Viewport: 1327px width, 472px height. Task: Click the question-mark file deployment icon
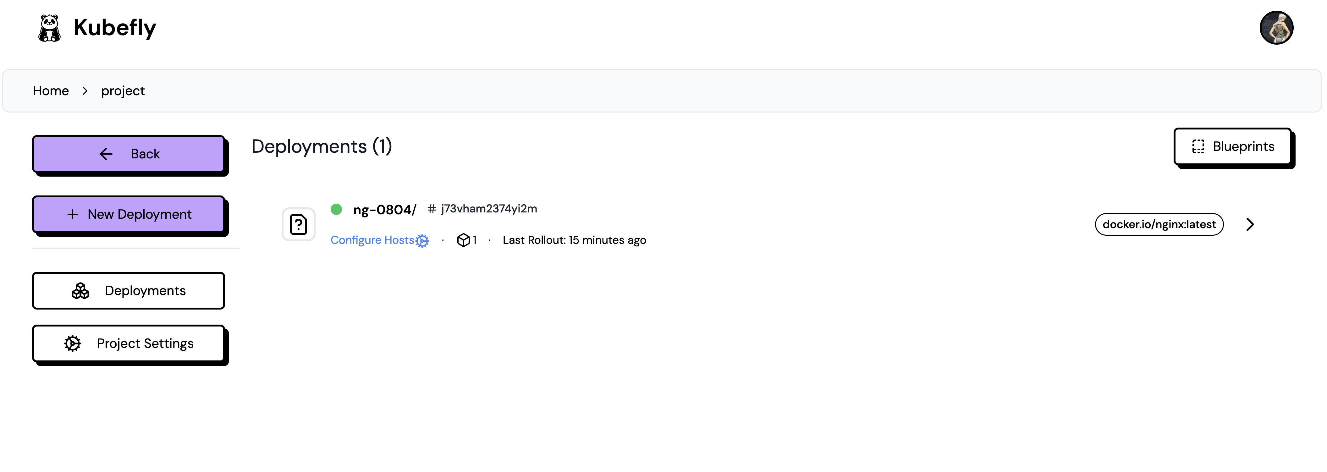pyautogui.click(x=298, y=225)
